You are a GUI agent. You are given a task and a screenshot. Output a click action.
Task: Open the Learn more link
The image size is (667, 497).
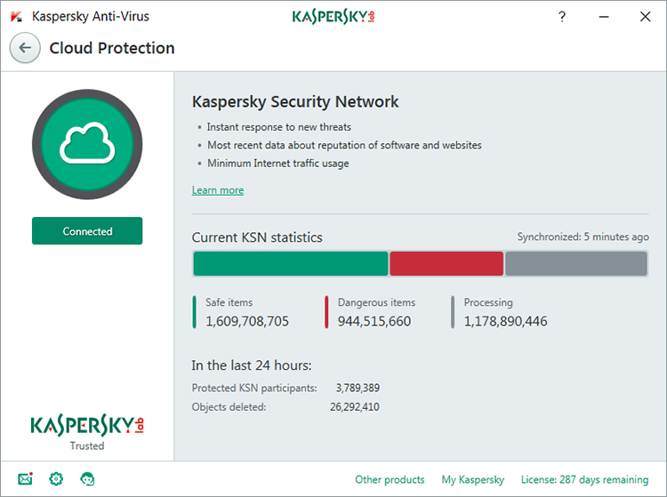click(x=218, y=190)
